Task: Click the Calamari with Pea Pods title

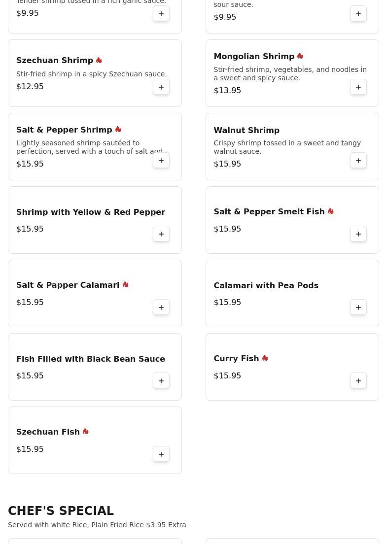Action: (266, 286)
